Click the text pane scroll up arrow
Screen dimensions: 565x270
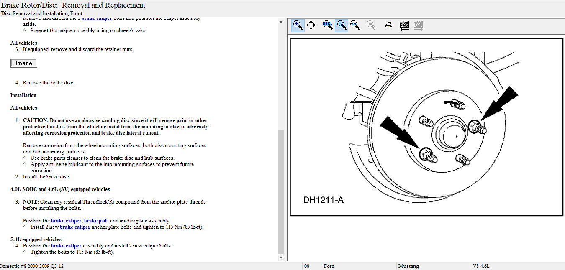281,22
